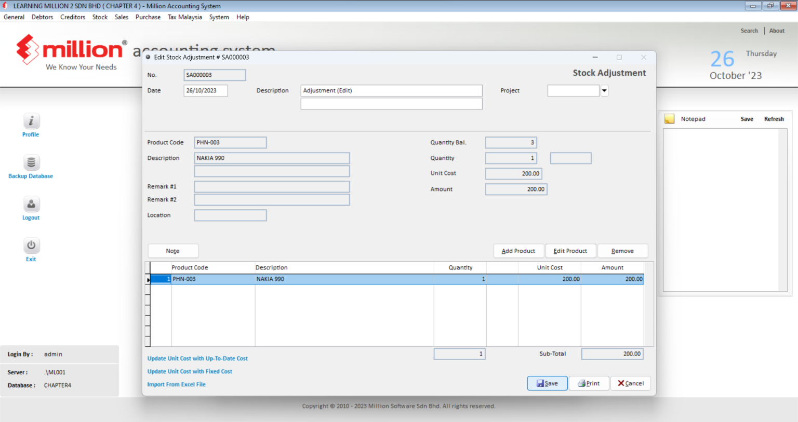Click the total quantity box below grid

pyautogui.click(x=459, y=354)
